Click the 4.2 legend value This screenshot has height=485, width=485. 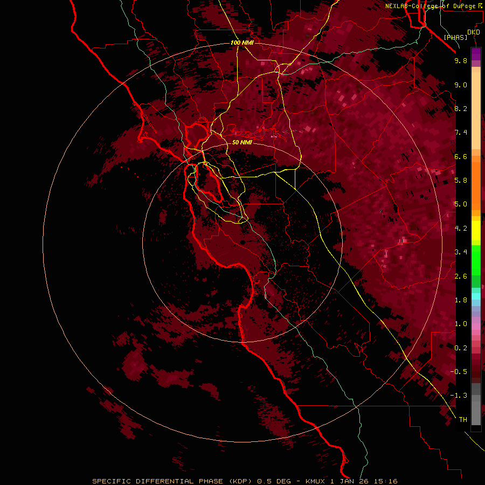tap(461, 228)
